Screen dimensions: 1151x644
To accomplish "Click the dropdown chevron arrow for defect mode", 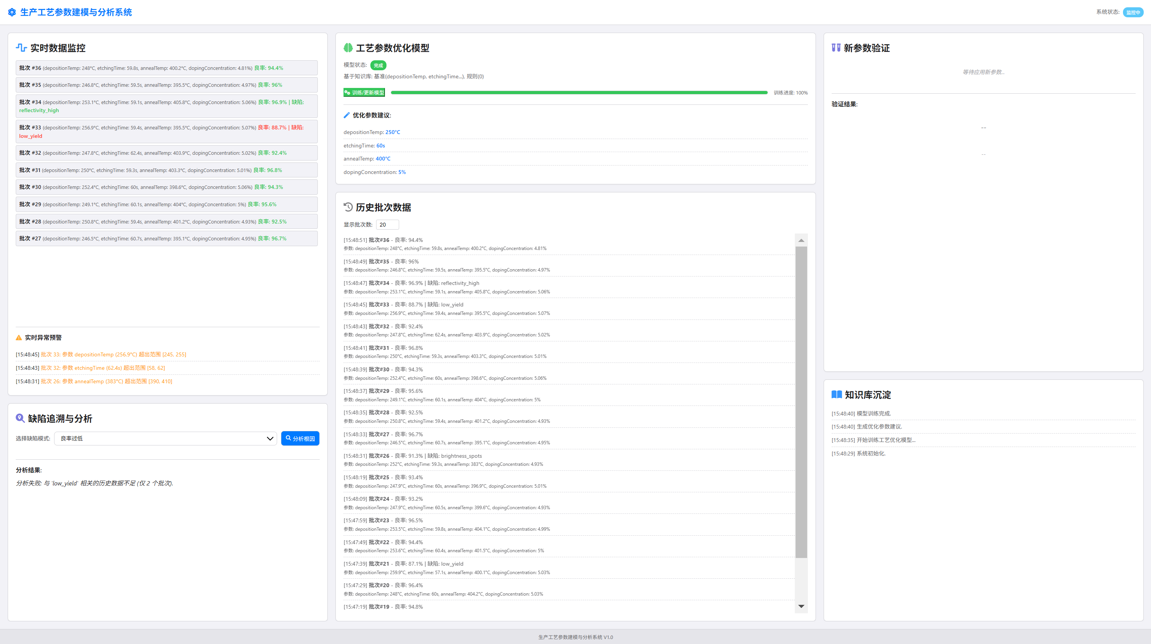I will point(270,438).
